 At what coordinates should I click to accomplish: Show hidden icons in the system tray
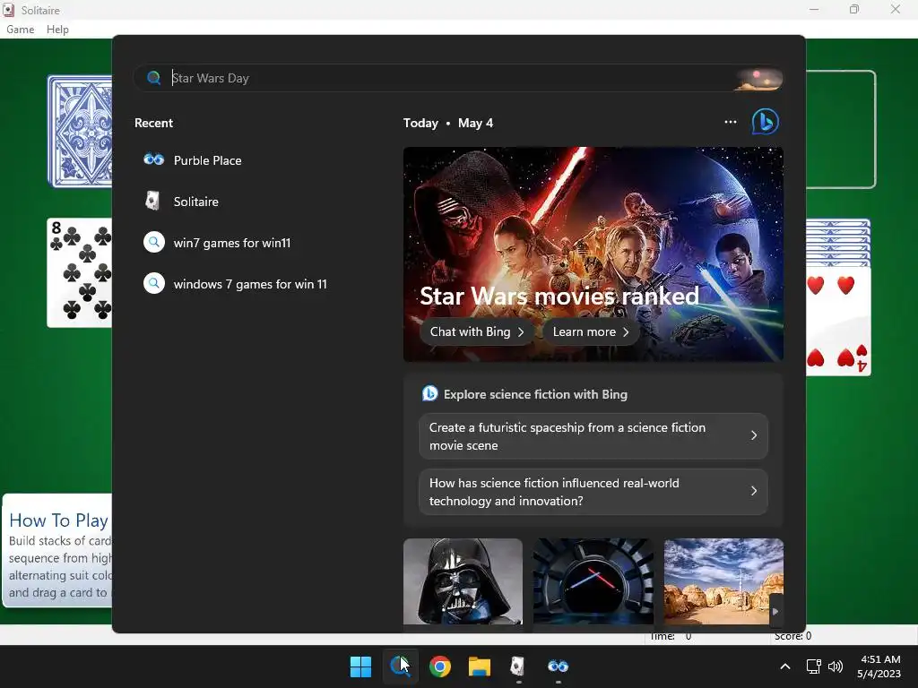point(785,666)
